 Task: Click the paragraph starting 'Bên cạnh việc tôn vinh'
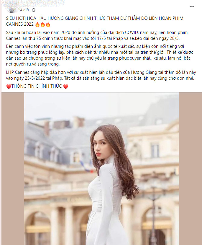coord(100,55)
